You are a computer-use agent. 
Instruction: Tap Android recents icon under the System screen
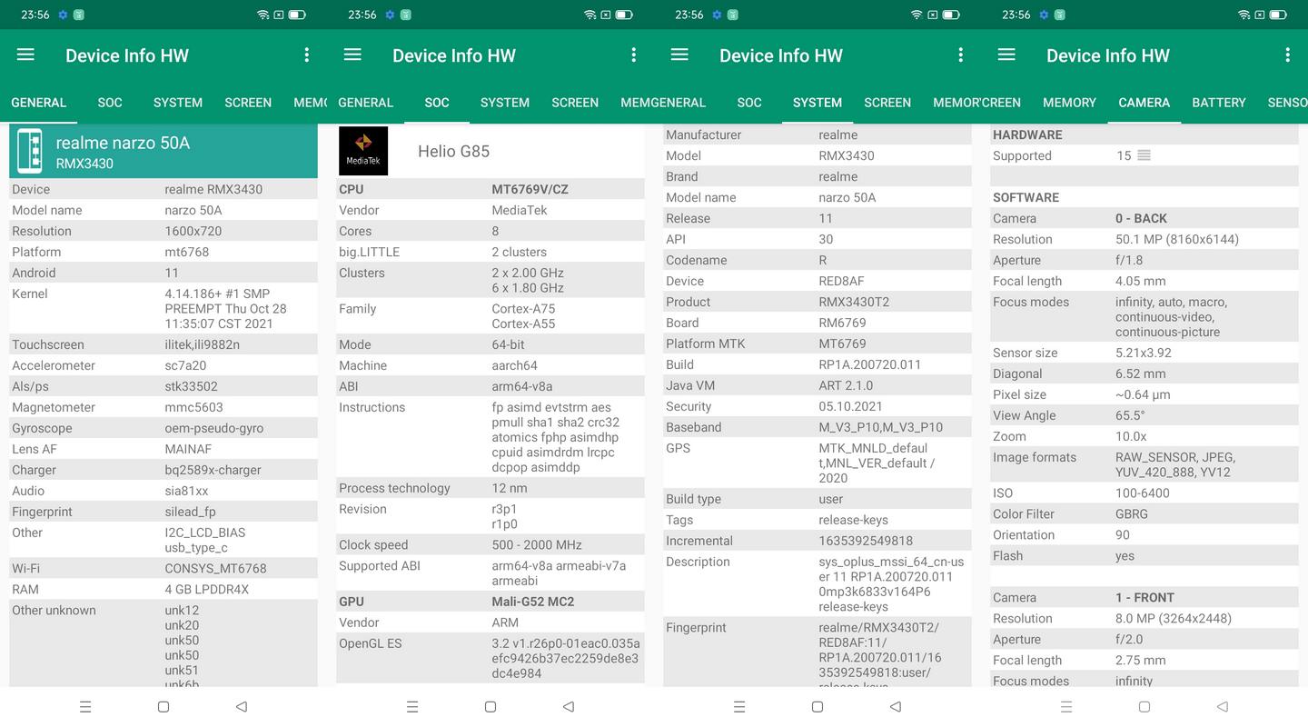coord(739,706)
